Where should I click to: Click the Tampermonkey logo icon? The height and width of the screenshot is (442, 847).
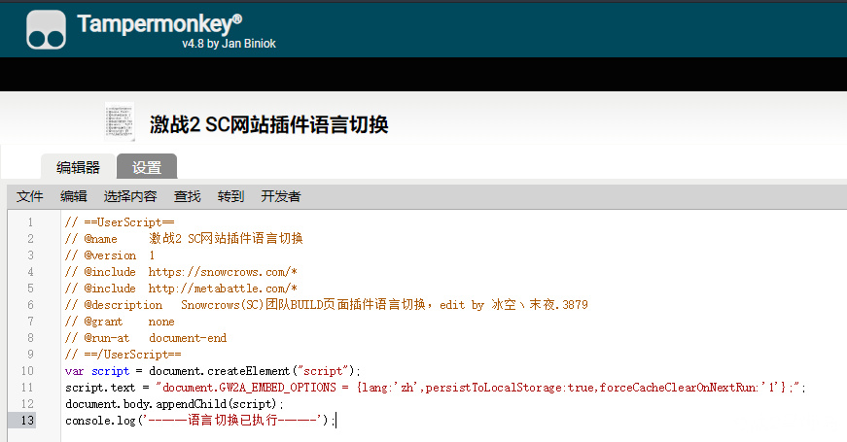click(46, 30)
